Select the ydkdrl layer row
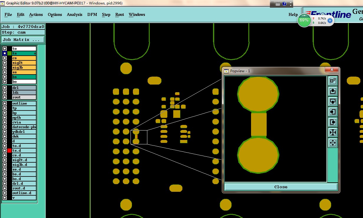Screen dimensions: 363x218 pyautogui.click(x=24, y=132)
